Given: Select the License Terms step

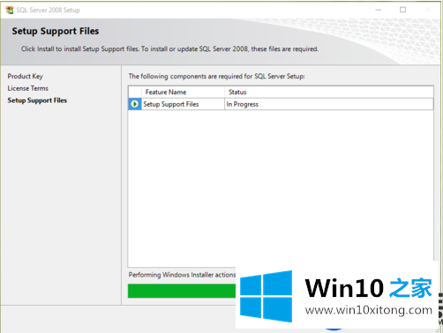Looking at the screenshot, I should (x=27, y=88).
